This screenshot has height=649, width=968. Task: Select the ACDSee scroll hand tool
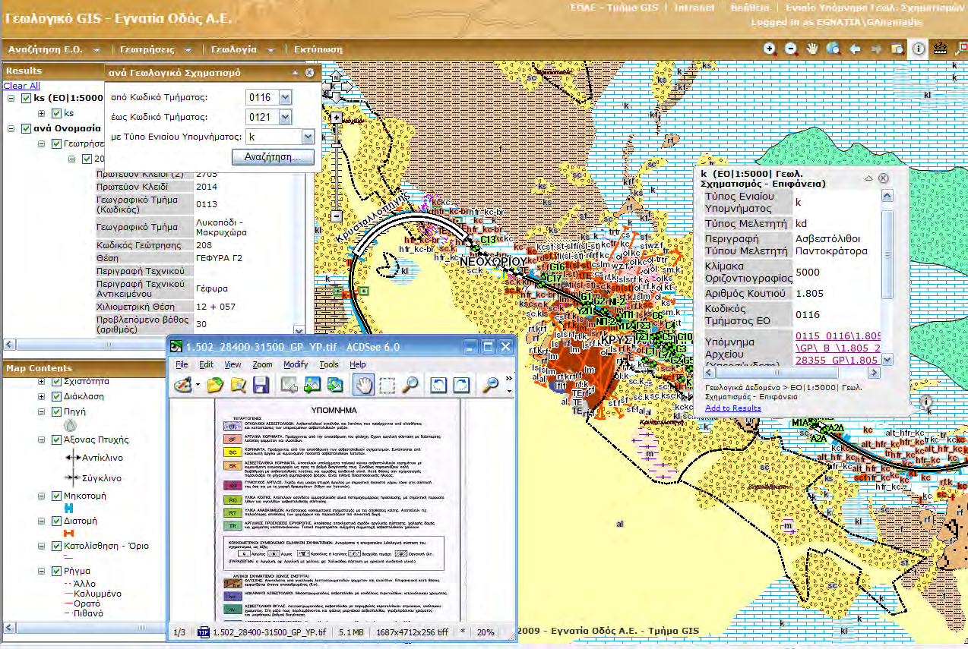[365, 385]
